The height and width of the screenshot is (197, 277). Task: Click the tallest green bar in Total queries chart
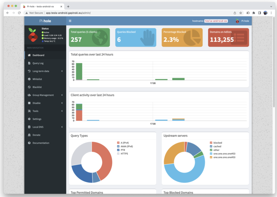(x=79, y=72)
